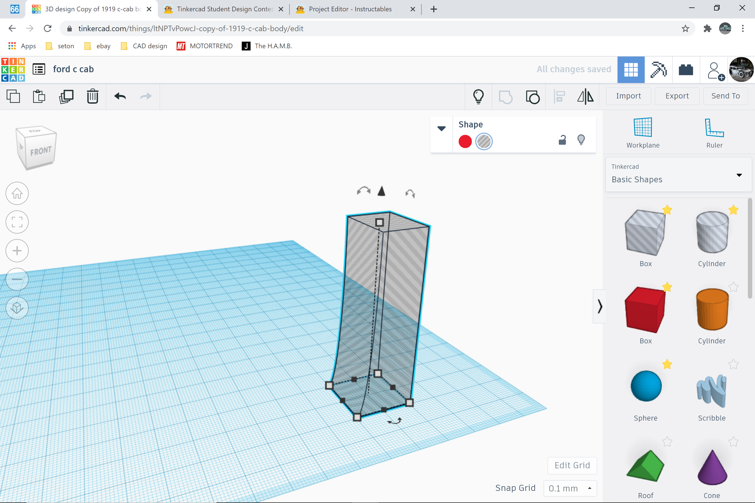Open the Apps shortcut in bookmarks bar
This screenshot has height=503, width=755.
(22, 46)
